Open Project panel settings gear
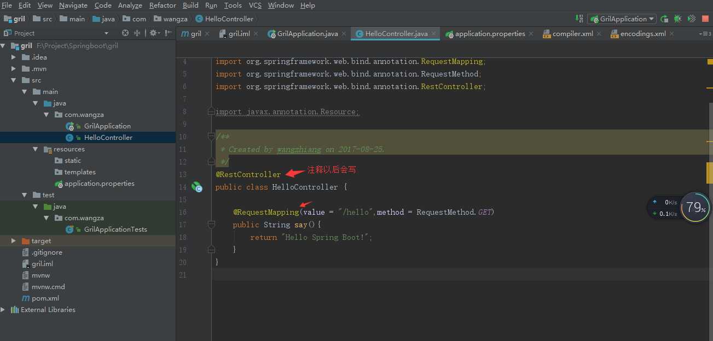 point(154,33)
